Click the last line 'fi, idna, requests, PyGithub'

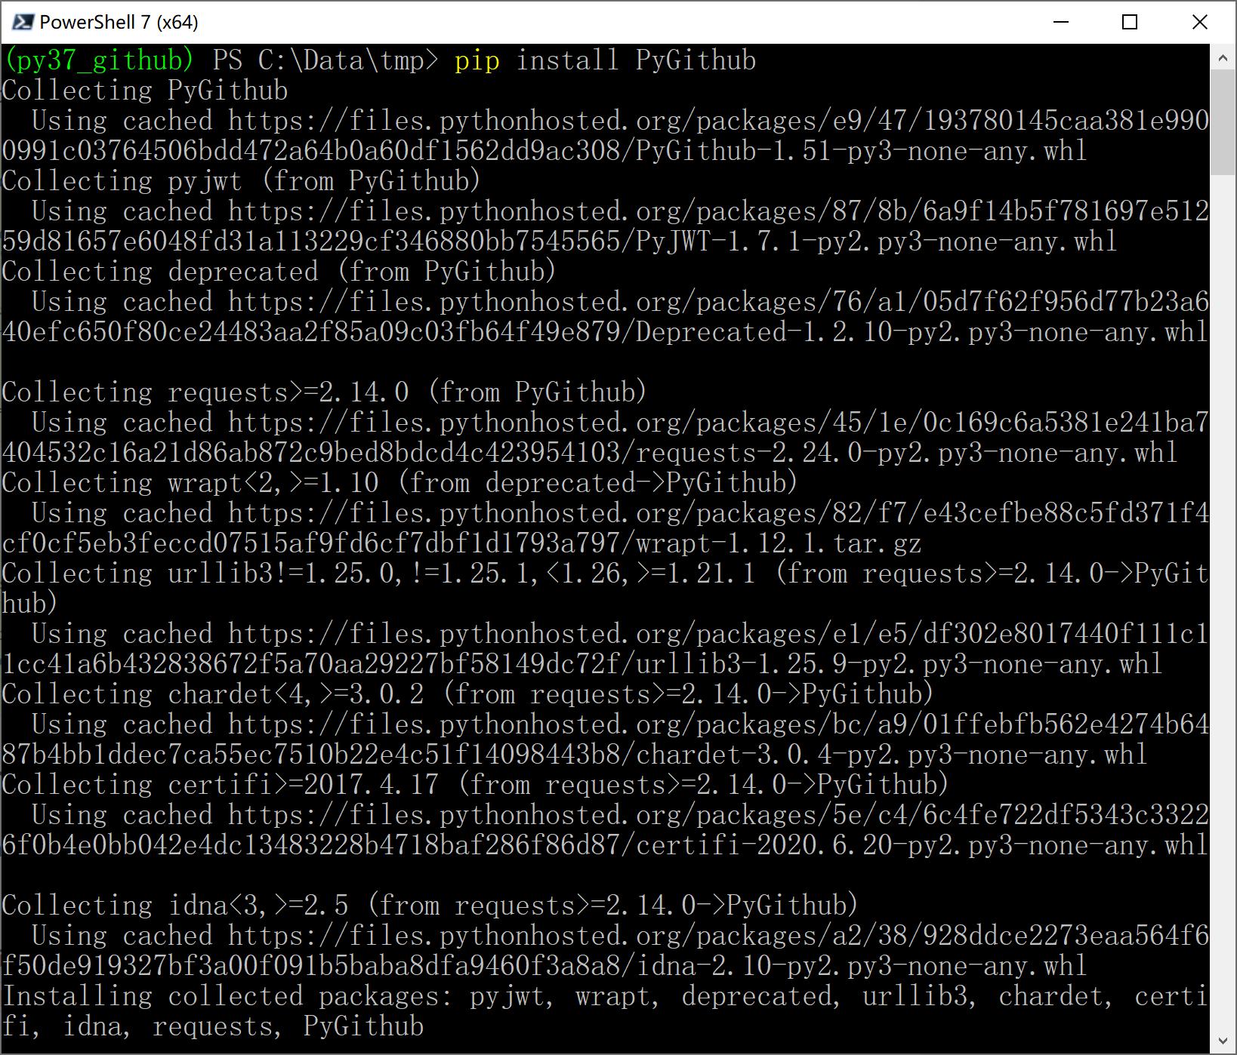click(213, 1026)
